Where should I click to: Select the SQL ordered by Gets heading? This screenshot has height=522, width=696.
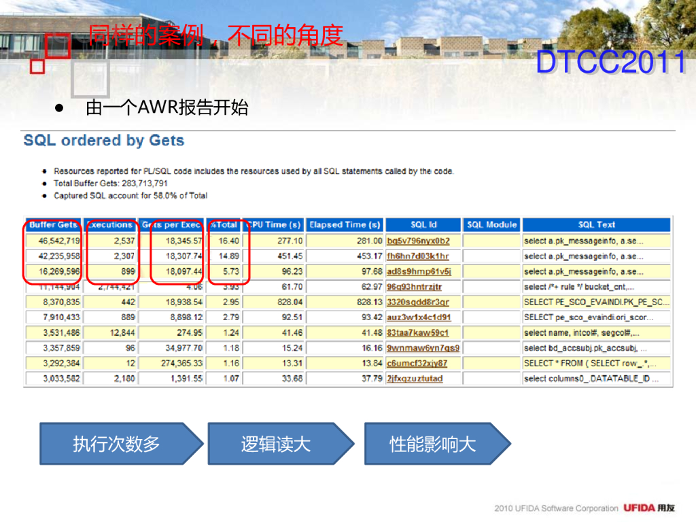pos(104,141)
